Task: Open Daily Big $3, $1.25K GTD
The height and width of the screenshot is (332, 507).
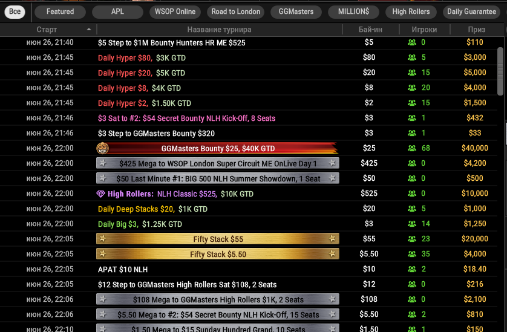Action: tap(140, 224)
